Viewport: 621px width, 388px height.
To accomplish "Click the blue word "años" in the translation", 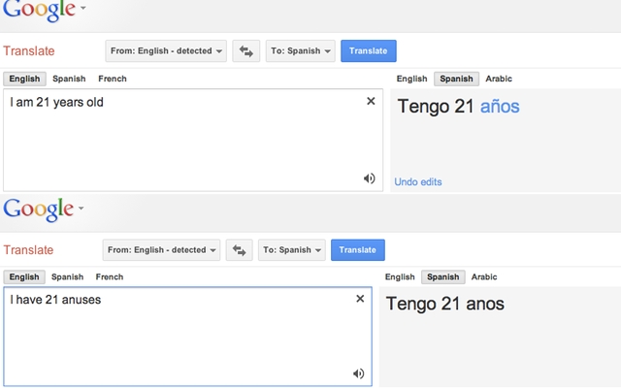I will [500, 107].
